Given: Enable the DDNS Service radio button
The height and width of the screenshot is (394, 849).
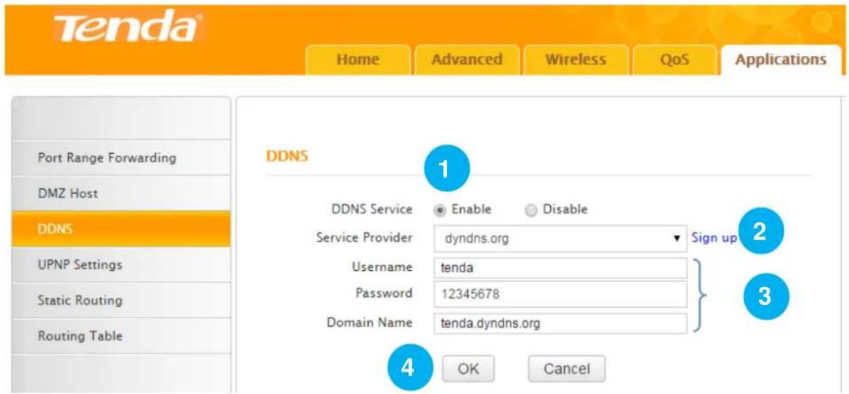Looking at the screenshot, I should (x=439, y=210).
